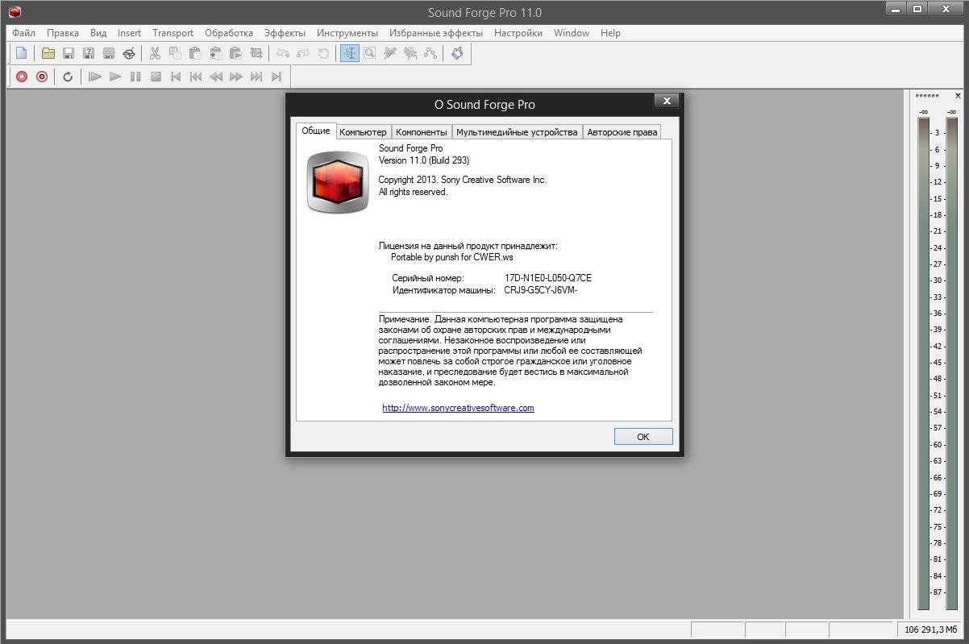969x644 pixels.
Task: Click the Version 11.0 (Build 293) text
Action: pos(424,160)
